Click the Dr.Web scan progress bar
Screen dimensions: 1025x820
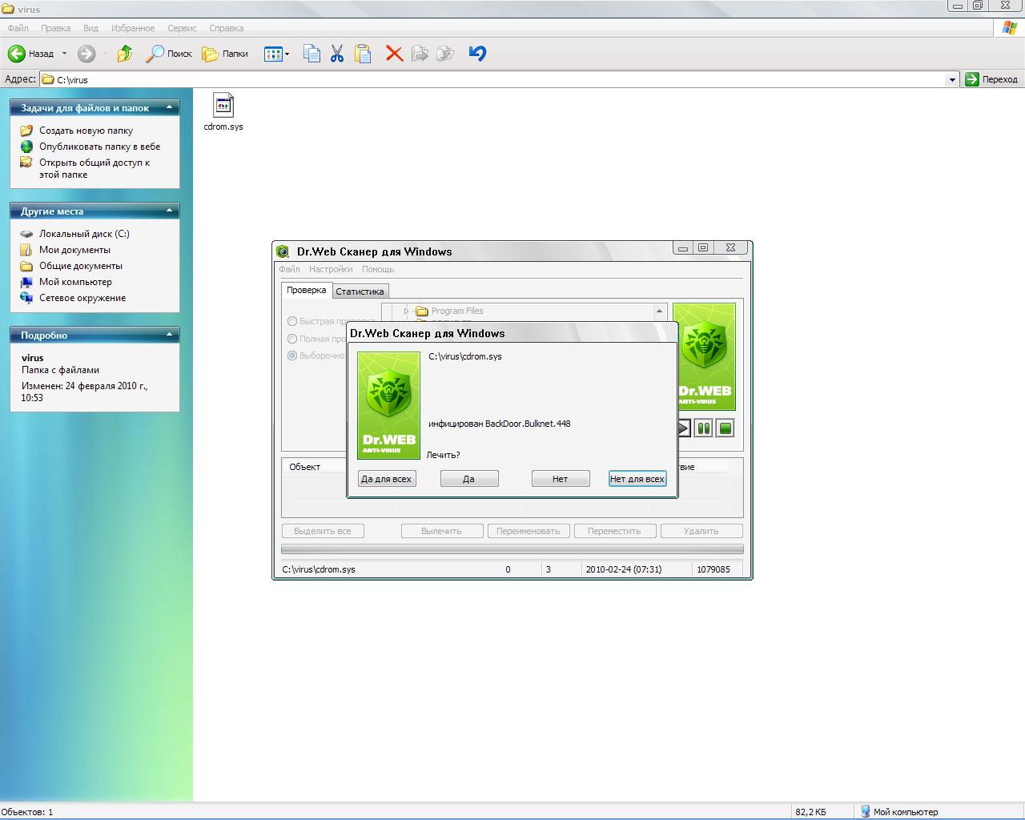tap(512, 549)
